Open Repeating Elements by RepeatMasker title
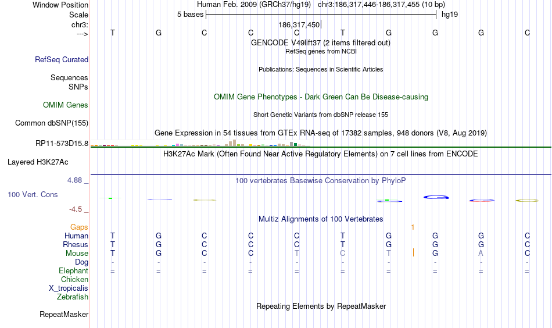 pos(321,306)
